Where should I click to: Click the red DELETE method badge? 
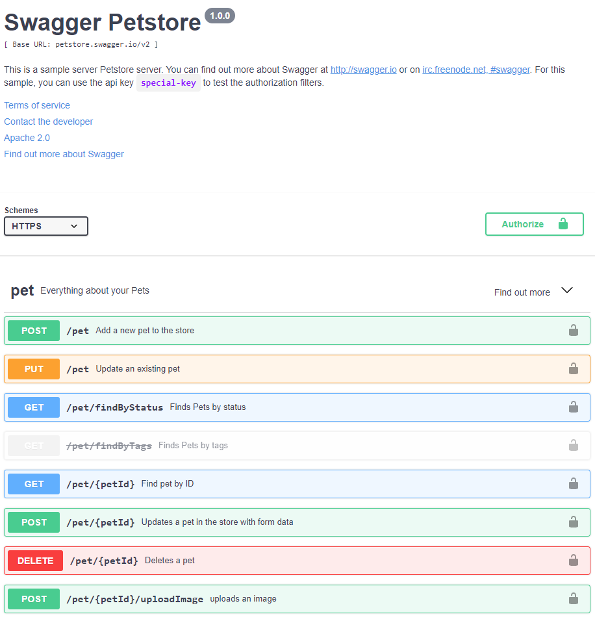[35, 561]
